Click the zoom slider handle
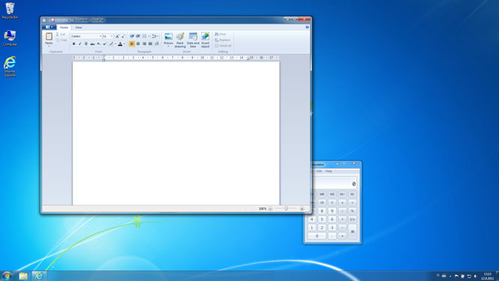Screen dimensions: 499x281 (286, 208)
